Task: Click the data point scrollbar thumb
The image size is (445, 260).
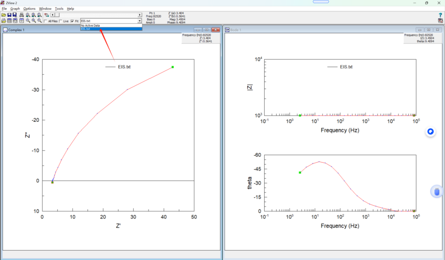Action: point(57,15)
